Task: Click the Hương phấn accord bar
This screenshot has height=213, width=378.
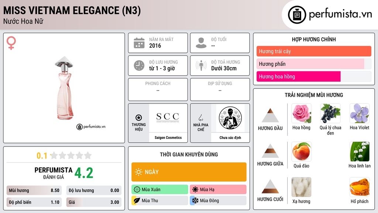Action: click(314, 64)
